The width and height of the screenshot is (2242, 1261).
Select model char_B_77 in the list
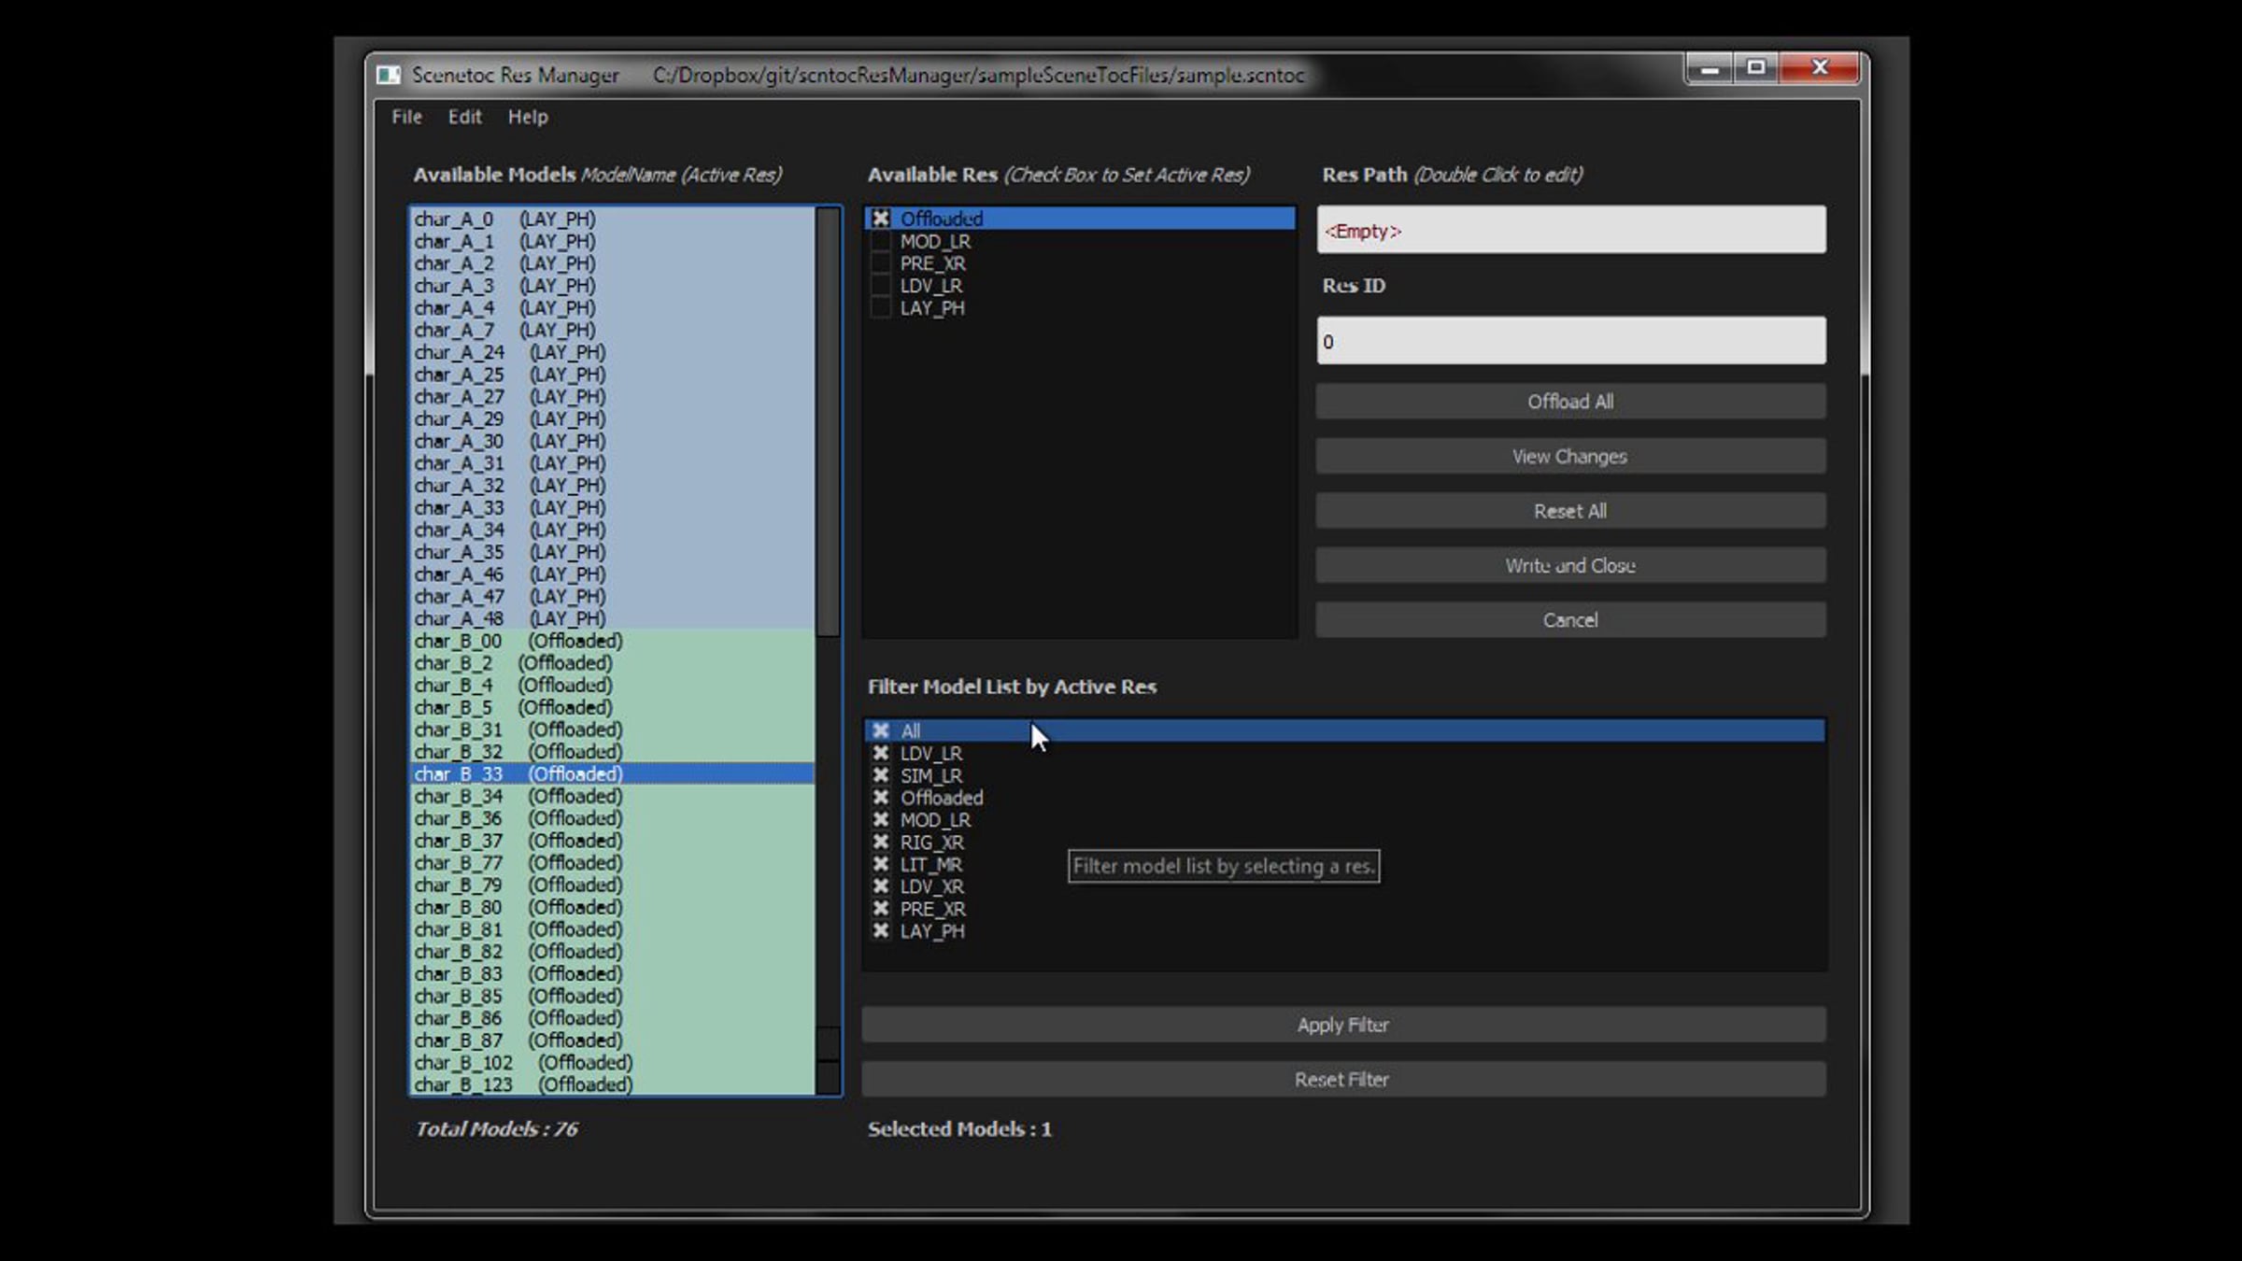point(612,863)
